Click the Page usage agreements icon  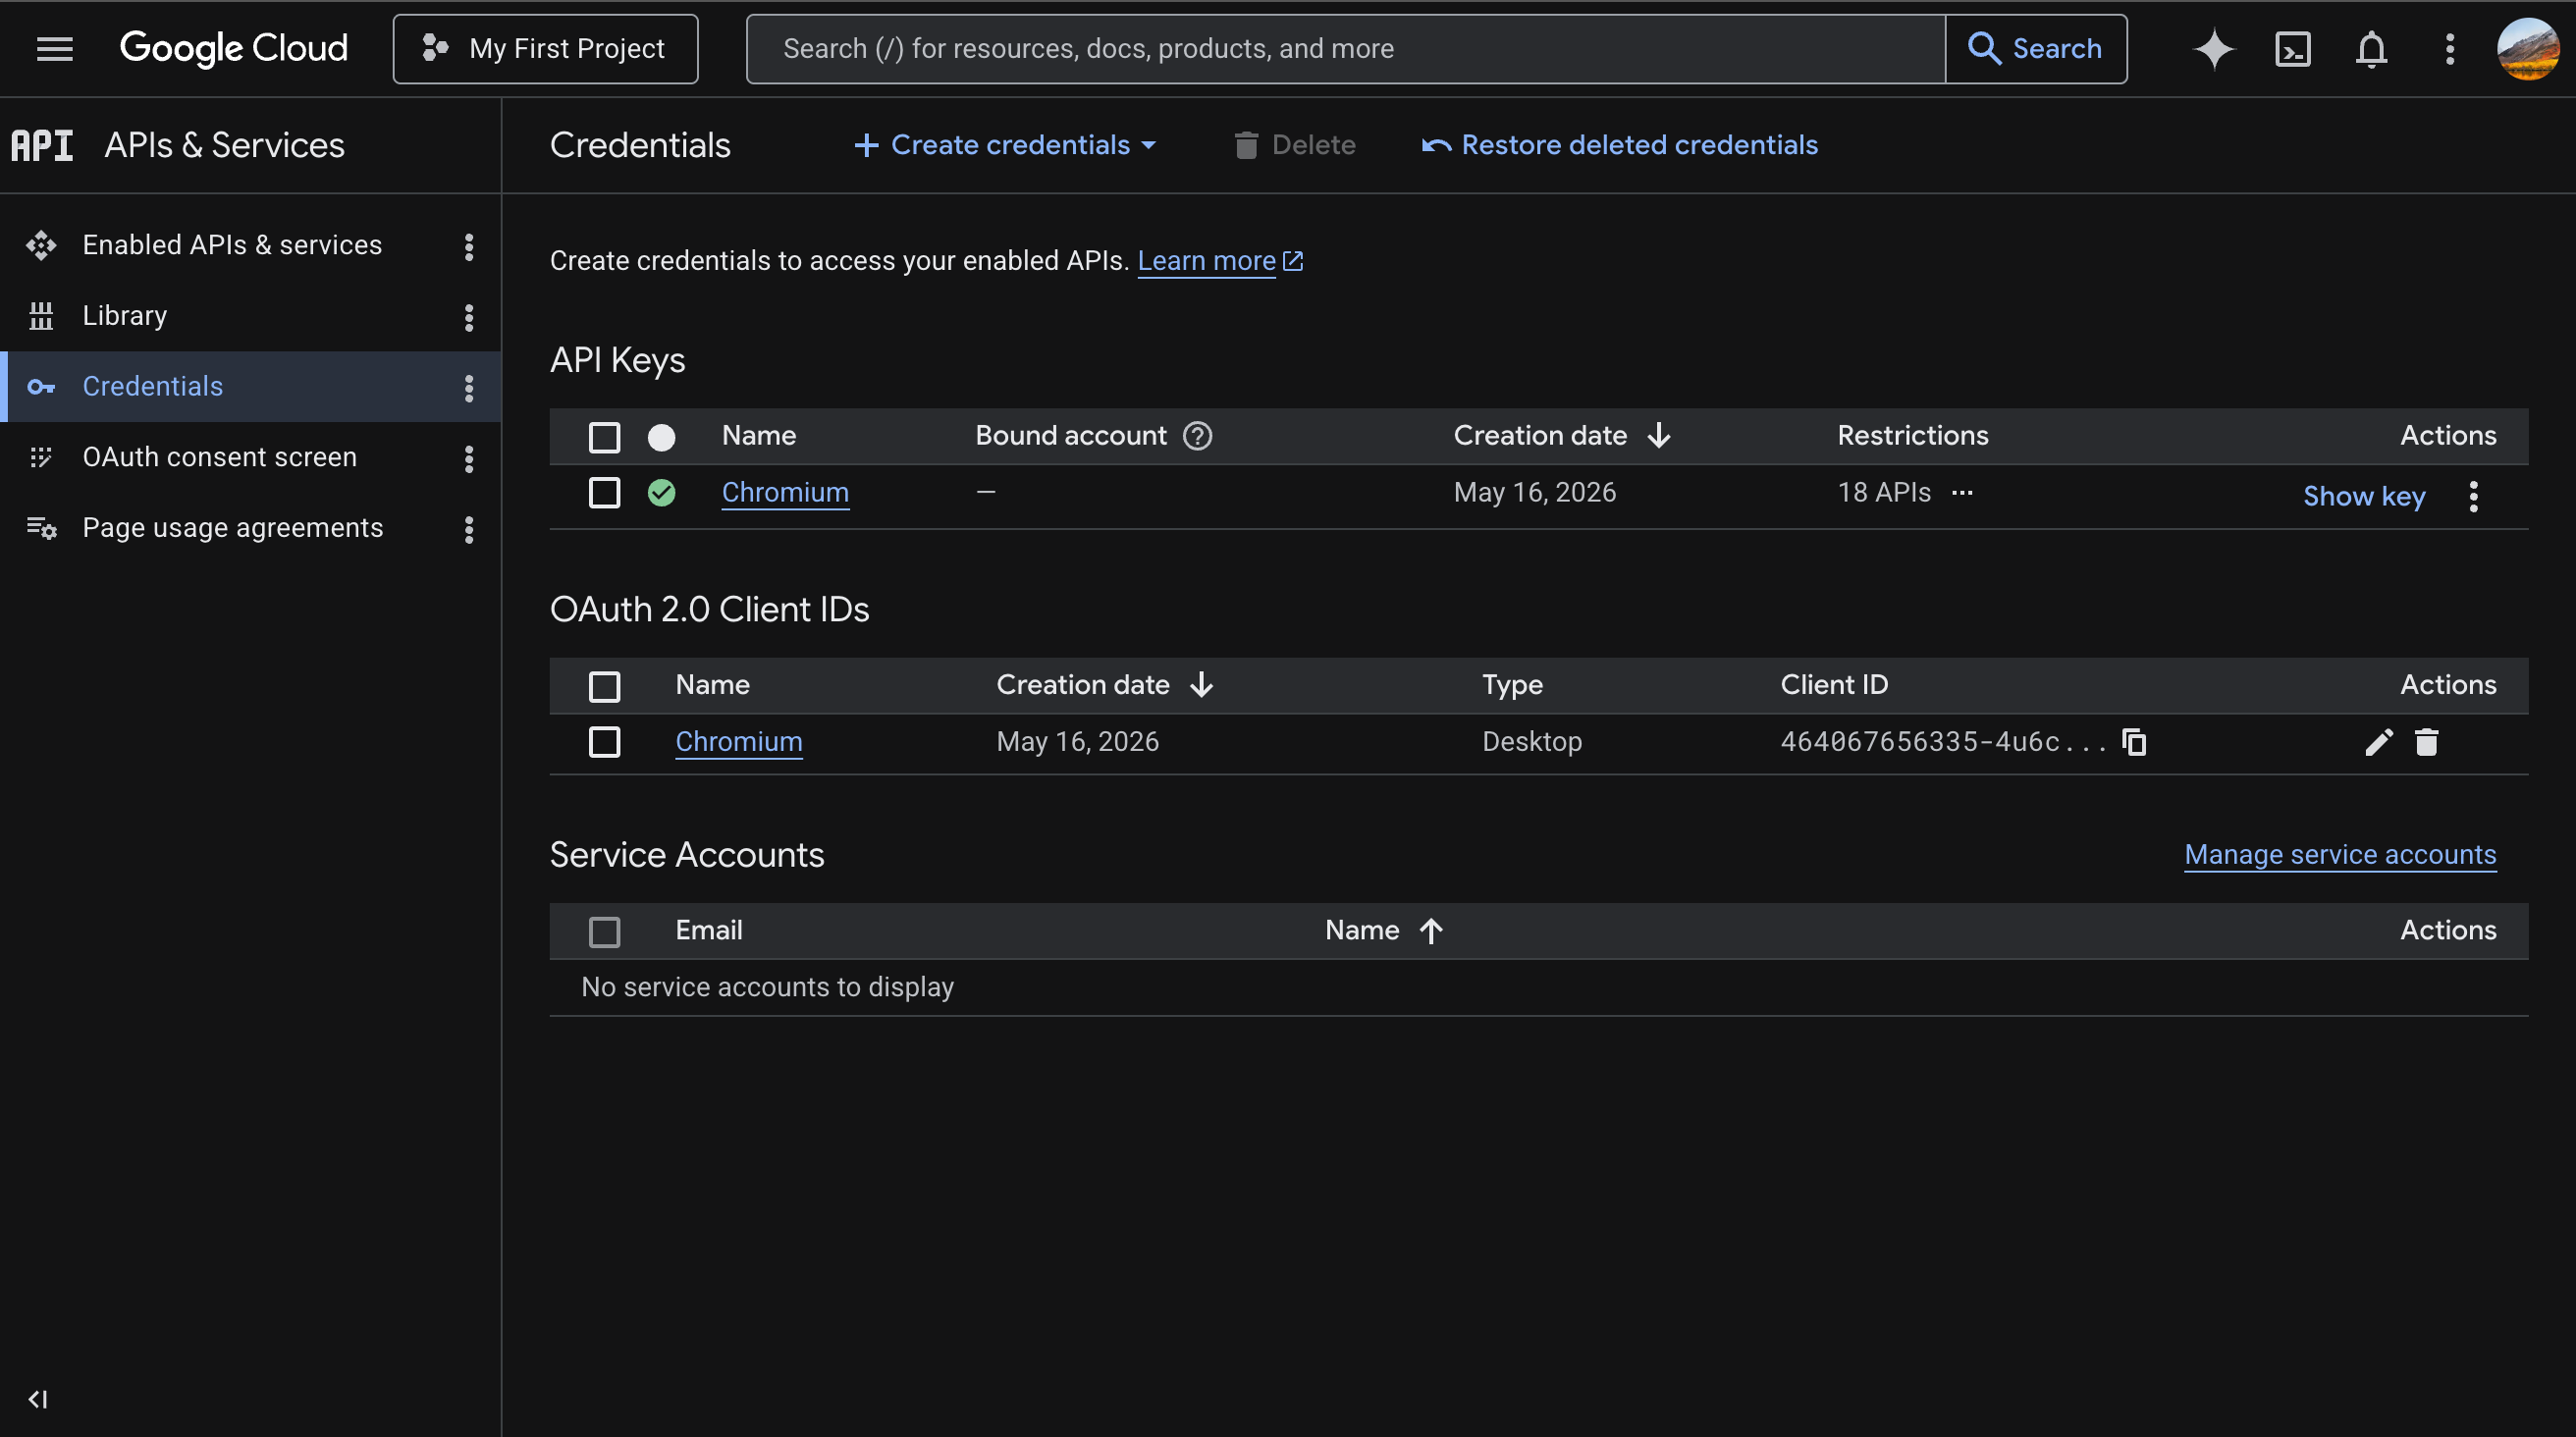click(41, 528)
